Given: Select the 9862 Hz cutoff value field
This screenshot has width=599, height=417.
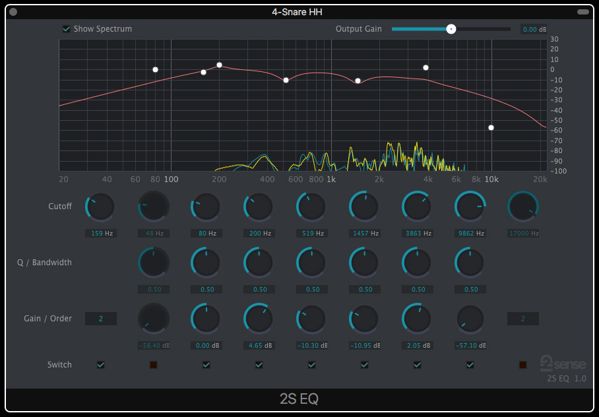Looking at the screenshot, I should click(470, 233).
